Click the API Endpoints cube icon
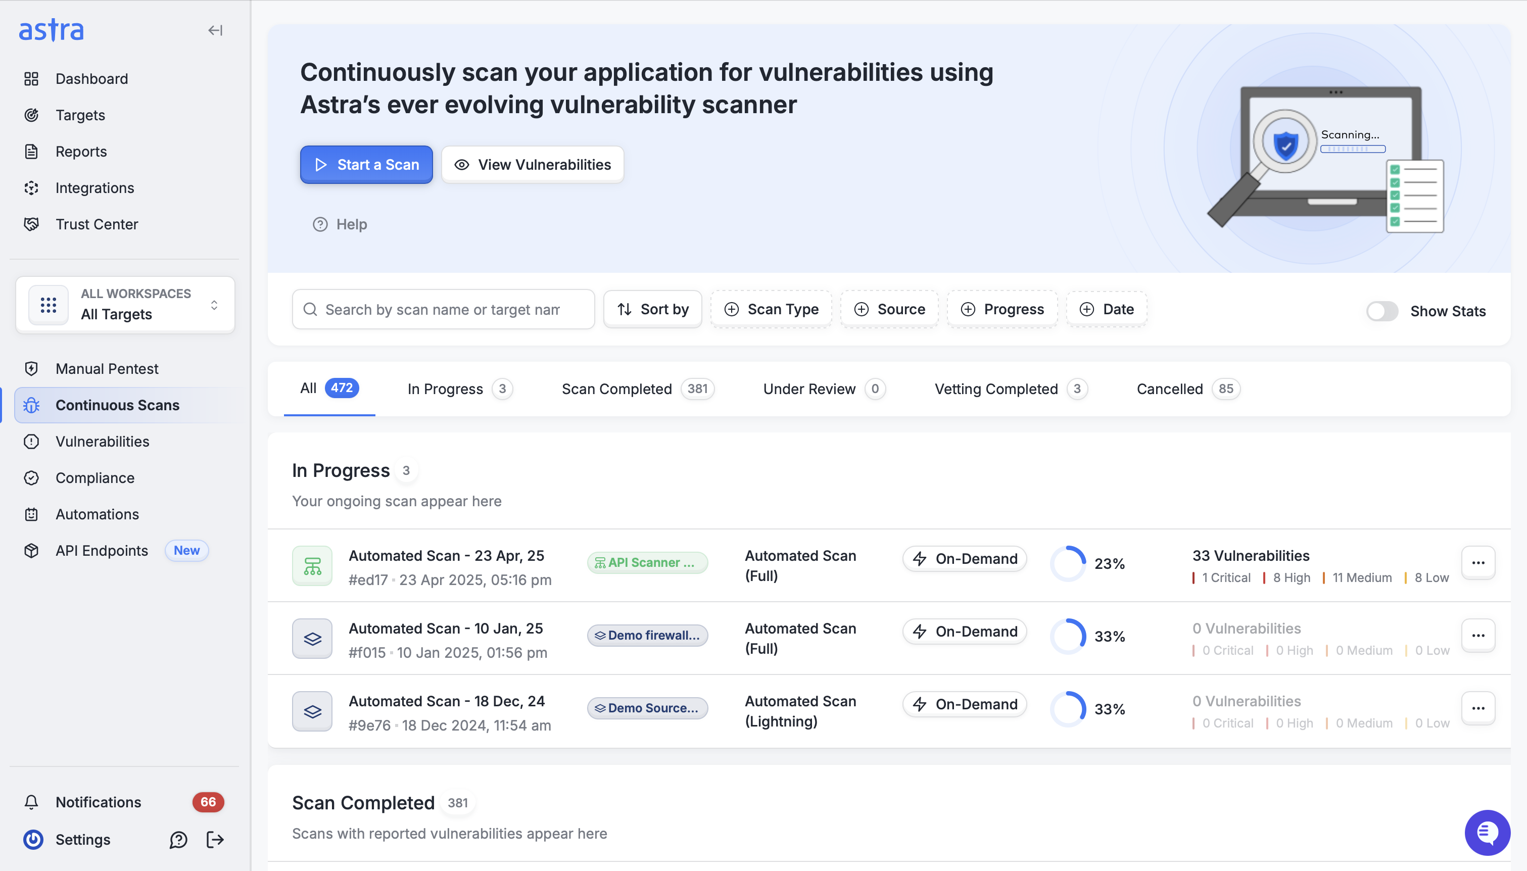Viewport: 1527px width, 871px height. [x=31, y=550]
